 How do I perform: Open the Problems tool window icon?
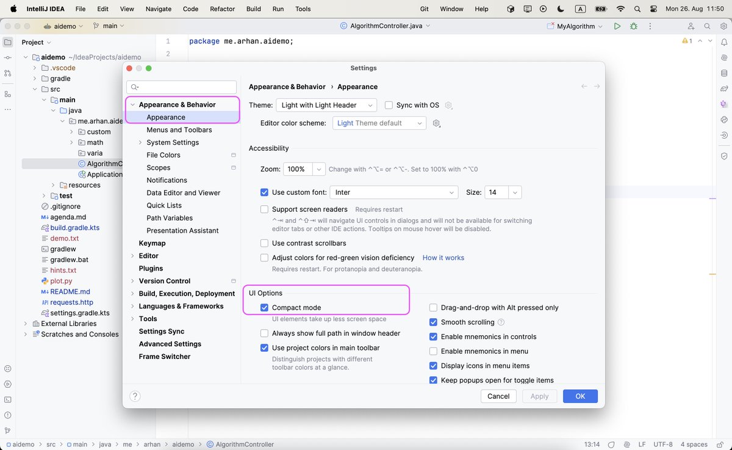pyautogui.click(x=7, y=415)
